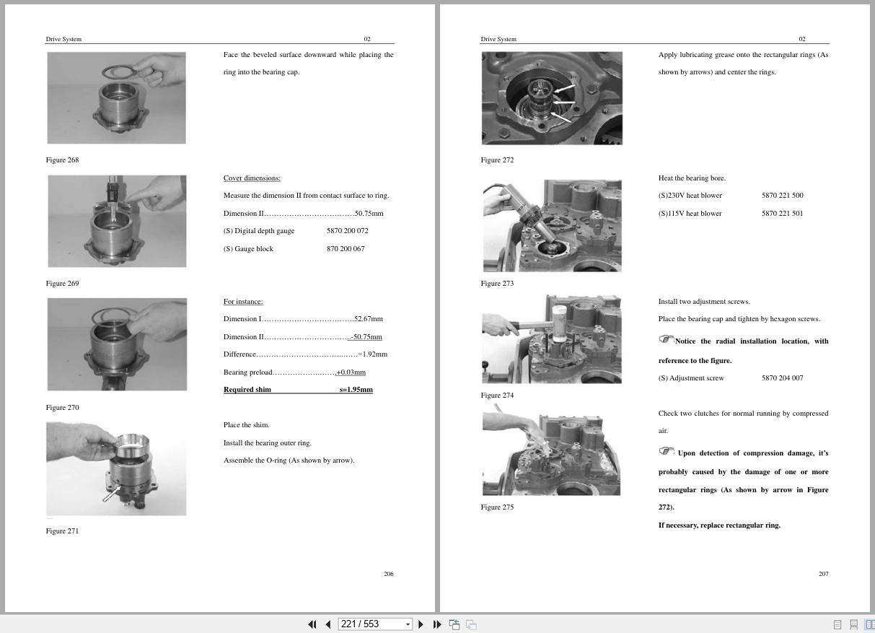Advance to the next page
This screenshot has height=633, width=875.
point(421,624)
